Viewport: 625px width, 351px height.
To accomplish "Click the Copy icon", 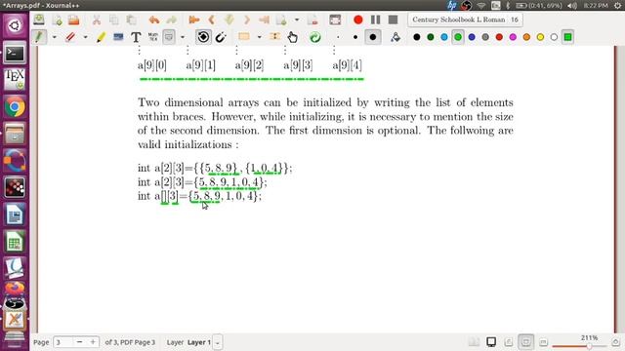I will (x=114, y=19).
